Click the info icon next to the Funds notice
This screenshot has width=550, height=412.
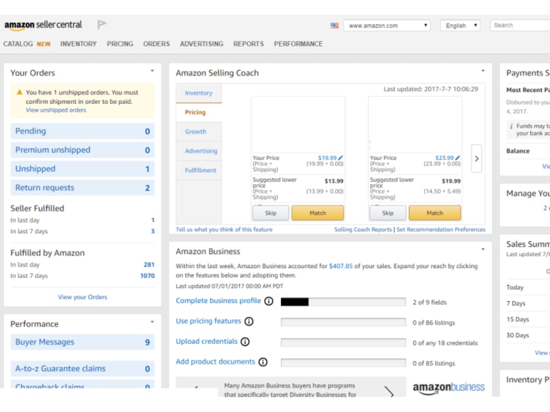pyautogui.click(x=511, y=126)
